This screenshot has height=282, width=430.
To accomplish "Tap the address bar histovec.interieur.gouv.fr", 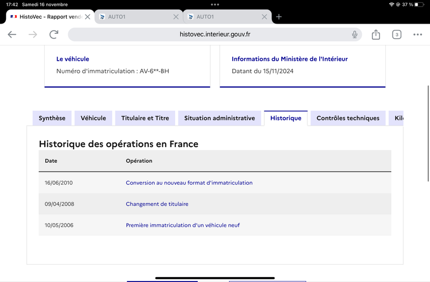I will 214,34.
